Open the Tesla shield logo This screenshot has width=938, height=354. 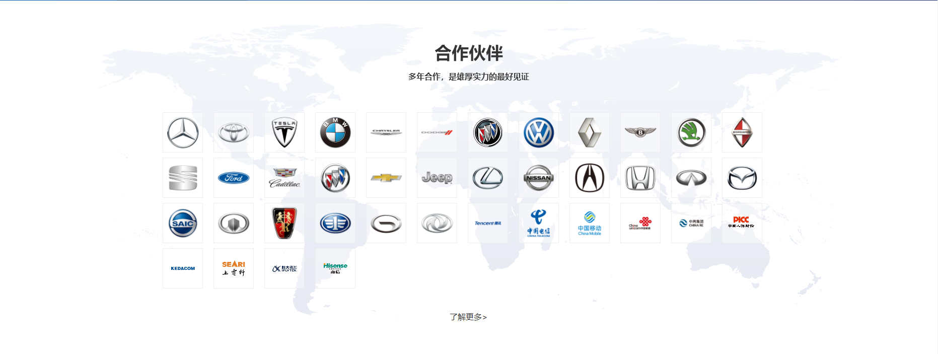point(284,132)
